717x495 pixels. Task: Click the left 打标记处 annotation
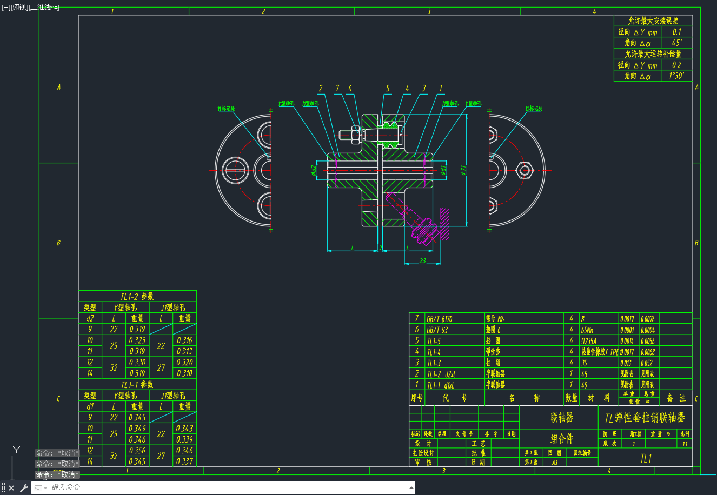227,109
